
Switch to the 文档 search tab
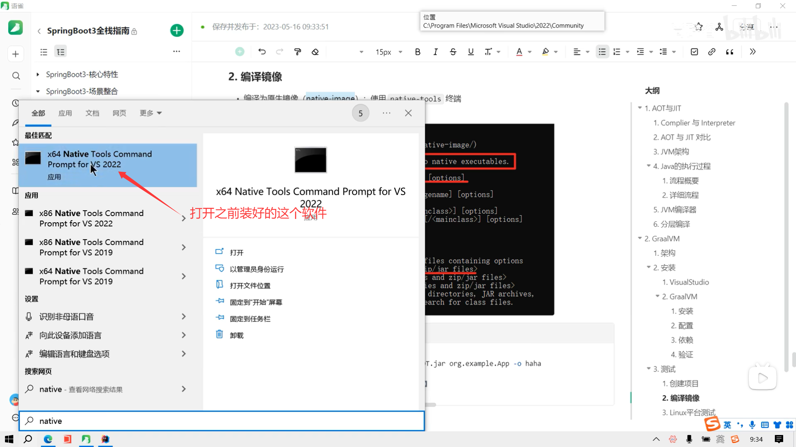pos(92,113)
